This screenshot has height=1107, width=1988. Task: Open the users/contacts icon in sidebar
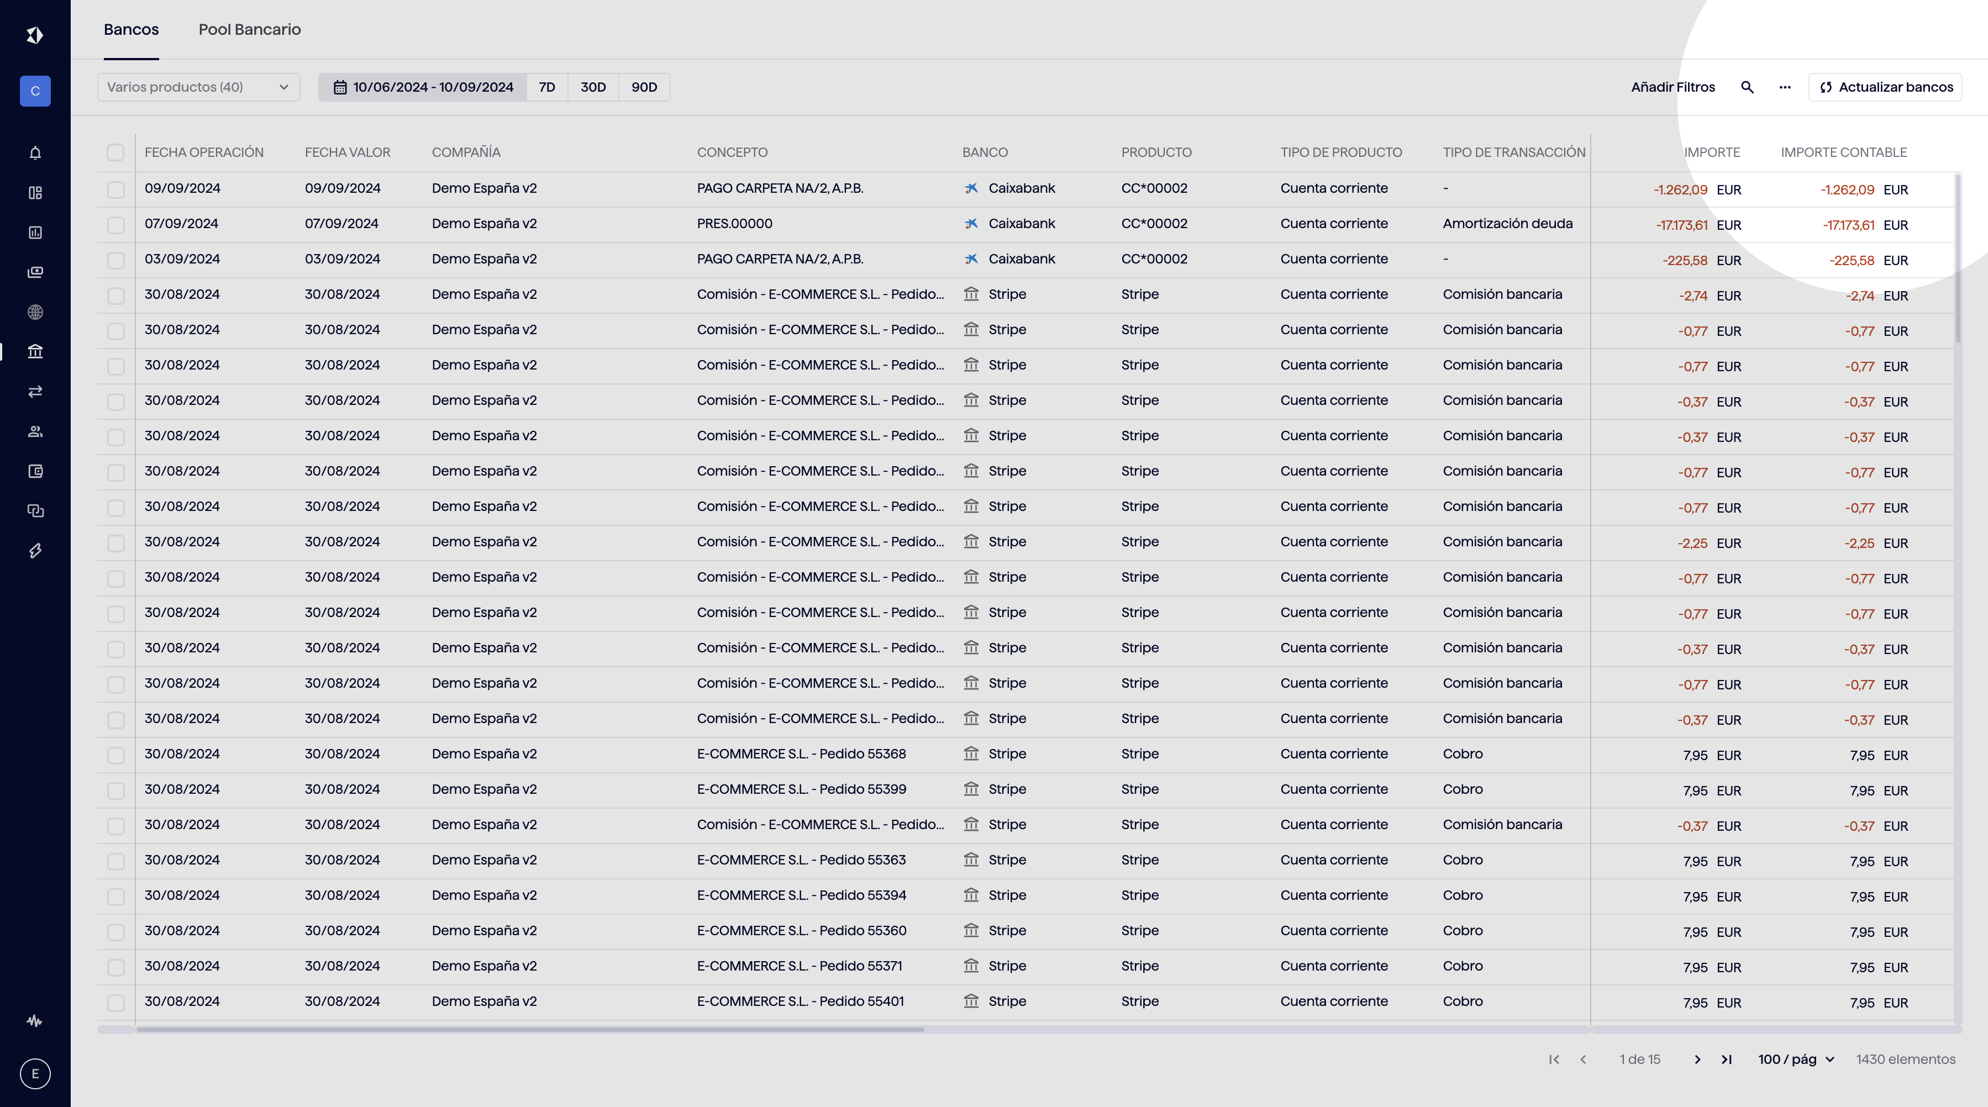[x=35, y=431]
